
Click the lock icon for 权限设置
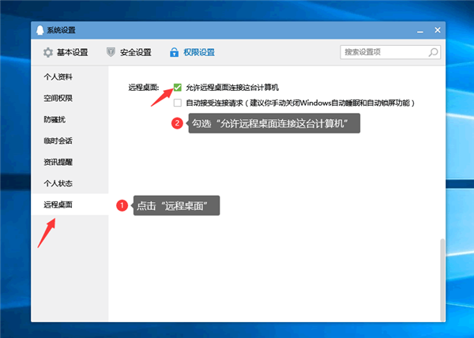(175, 53)
